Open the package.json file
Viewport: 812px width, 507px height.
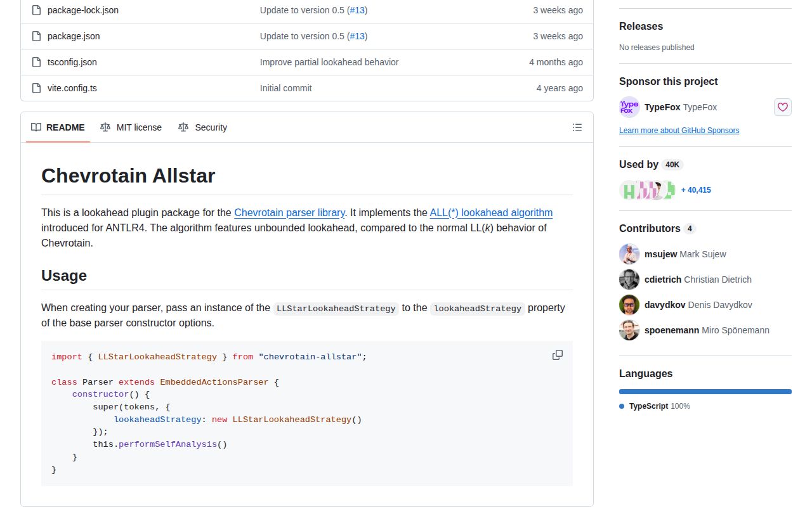(x=74, y=36)
